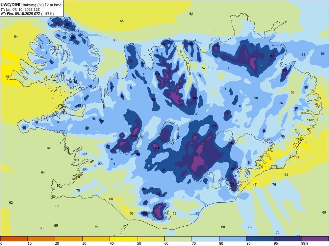This screenshot has height=246, width=329.
Task: Select the value '78' on the Reykjanes peninsula
Action: click(x=78, y=191)
